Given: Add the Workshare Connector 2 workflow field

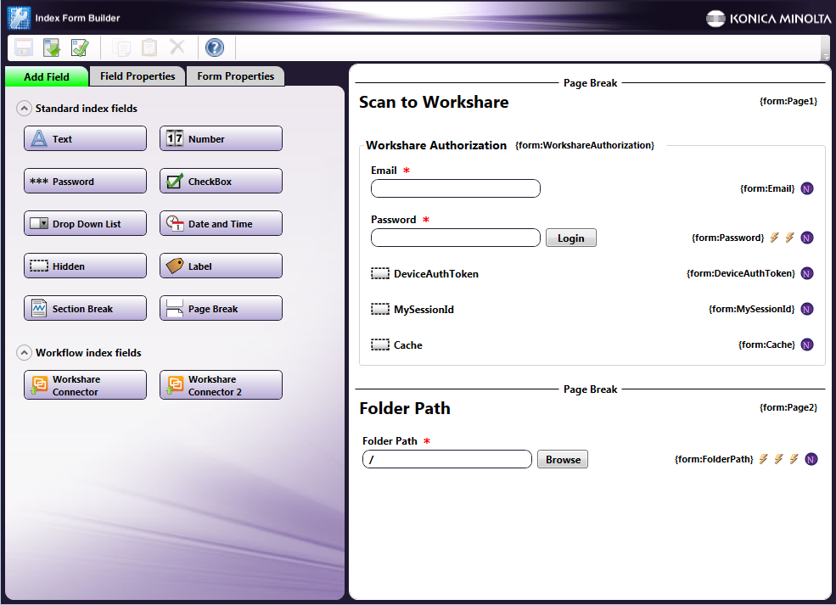Looking at the screenshot, I should pos(221,385).
